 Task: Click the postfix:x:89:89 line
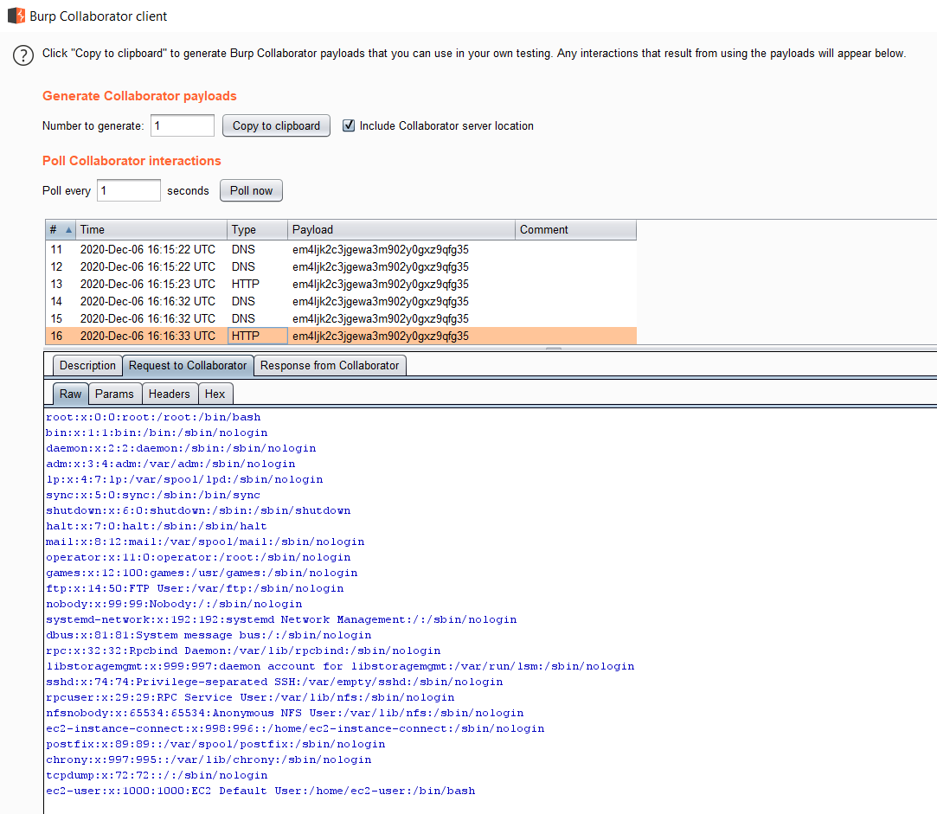click(215, 744)
